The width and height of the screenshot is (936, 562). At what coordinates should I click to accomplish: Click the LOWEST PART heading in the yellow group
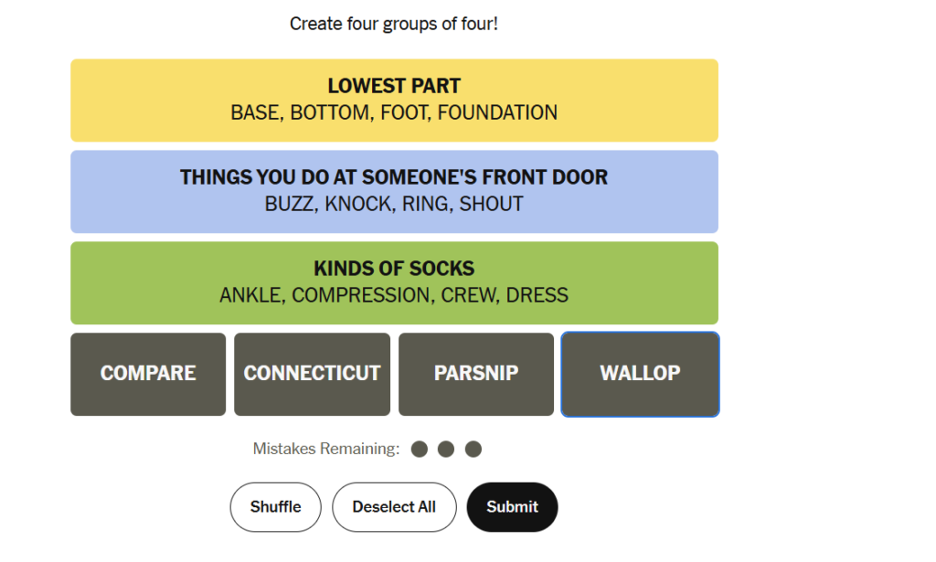tap(394, 86)
